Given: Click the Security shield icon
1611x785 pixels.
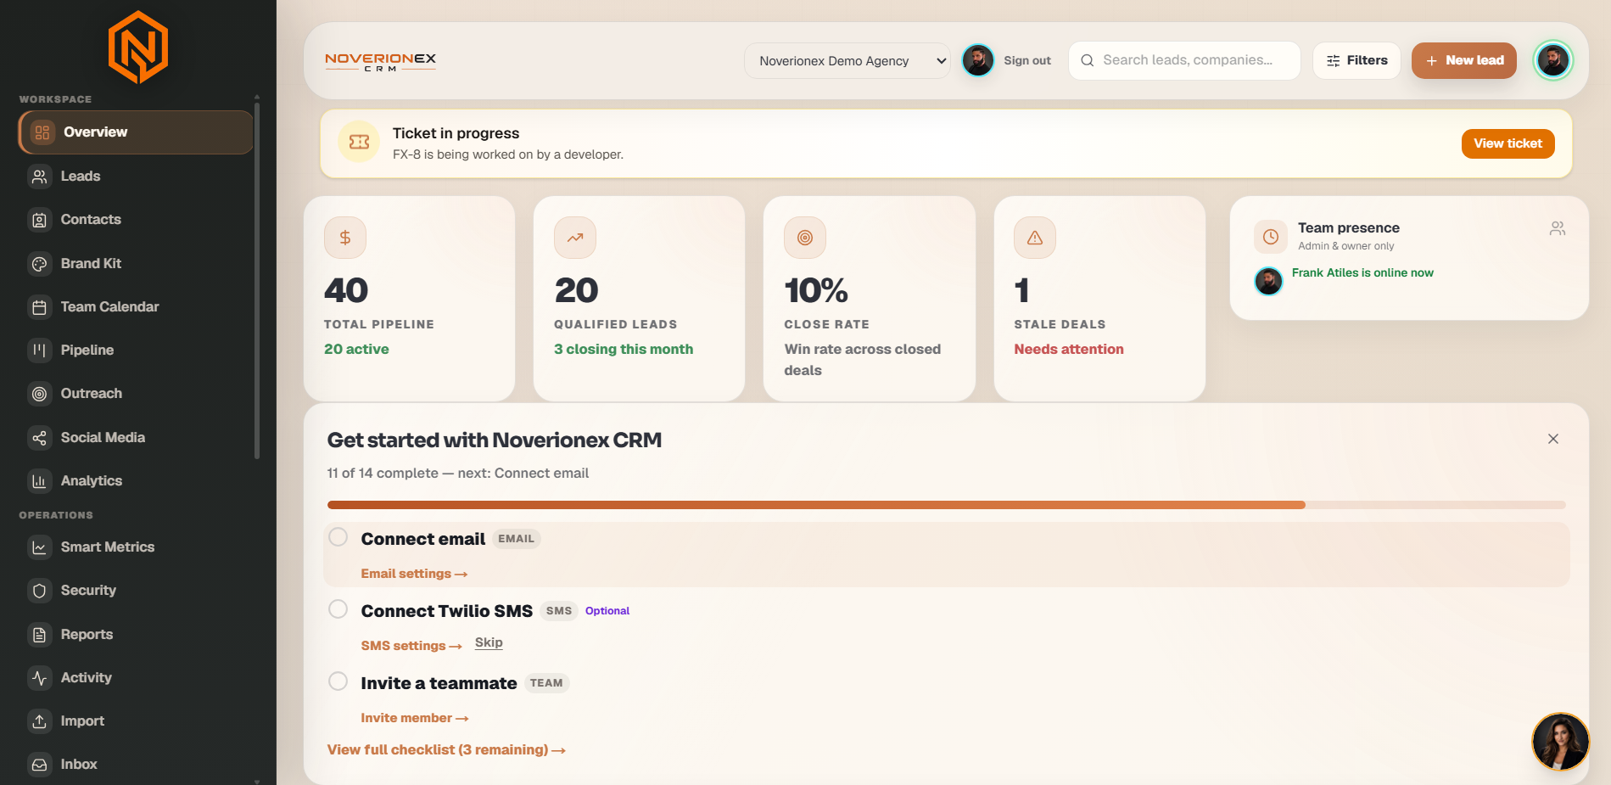Looking at the screenshot, I should pyautogui.click(x=39, y=591).
